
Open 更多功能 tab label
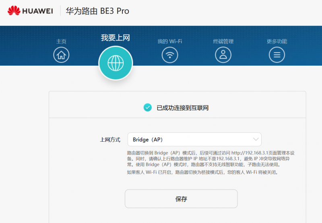(277, 41)
